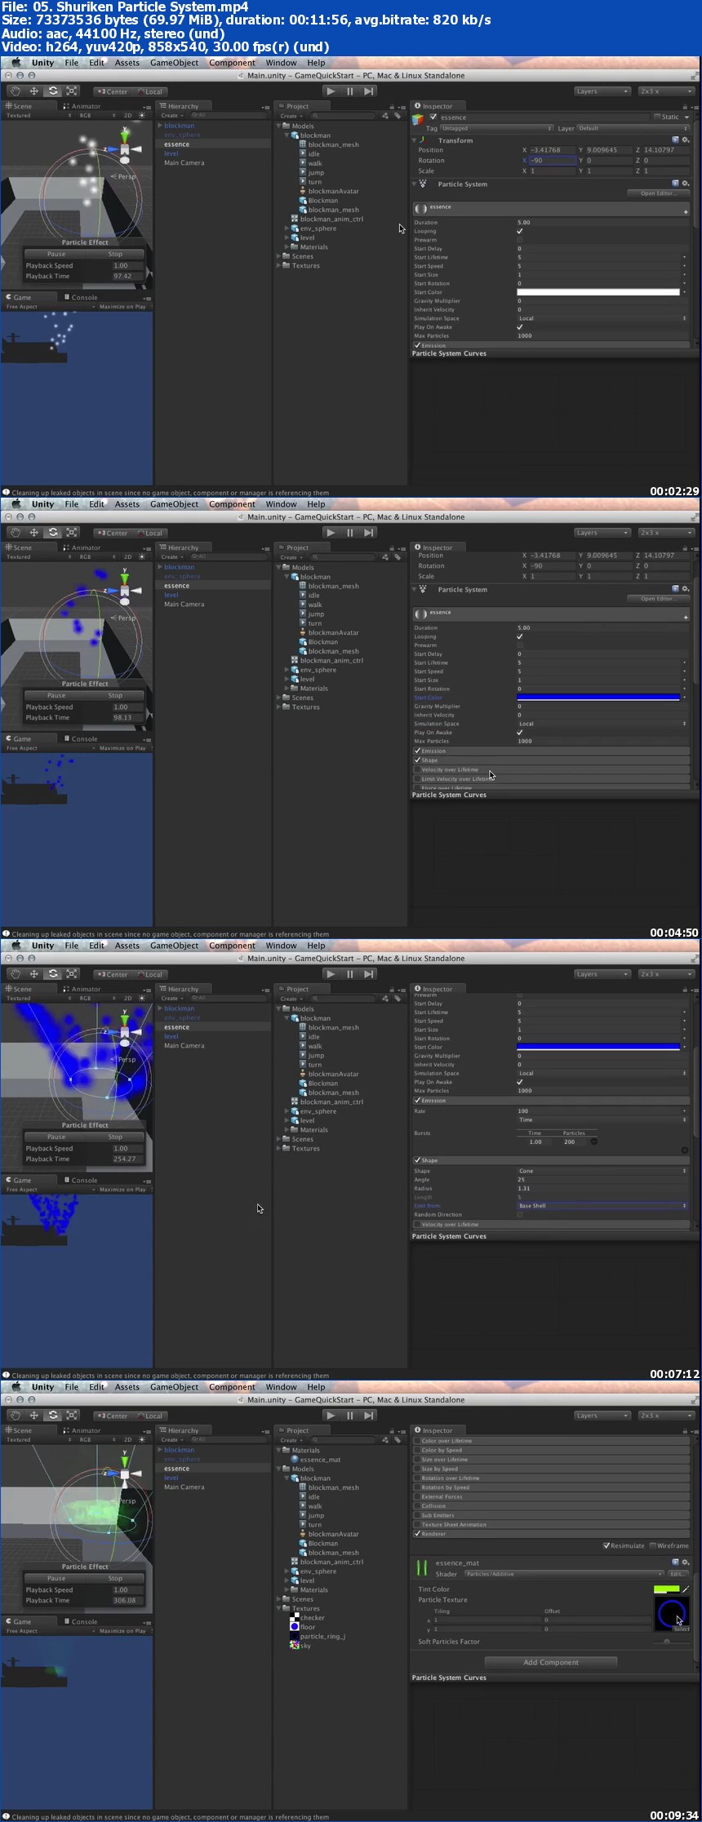Click the essence object cube icon in Inspector
The width and height of the screenshot is (702, 1822).
419,120
